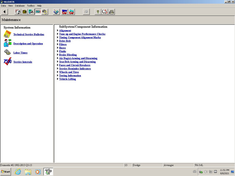Open the Service Intervals link
The width and height of the screenshot is (235, 176).
[x=23, y=62]
